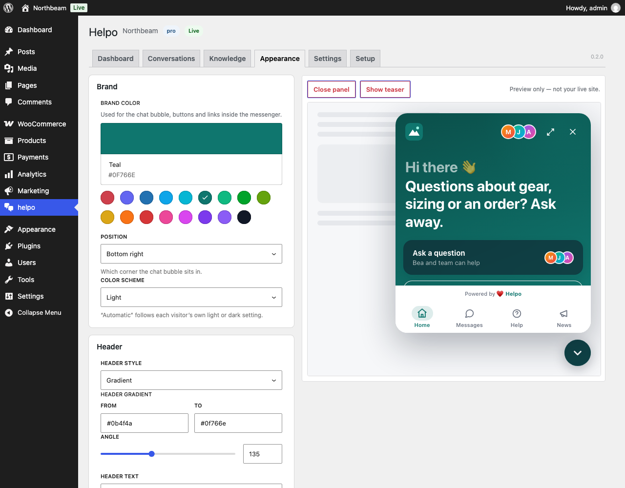625x488 pixels.
Task: Open Posts via the pin icon
Action: coord(9,52)
